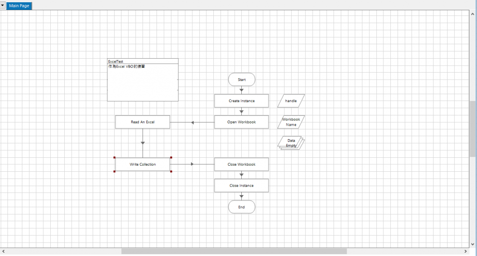
Task: Click the horizontal scrollbar right arrow
Action: [x=465, y=251]
